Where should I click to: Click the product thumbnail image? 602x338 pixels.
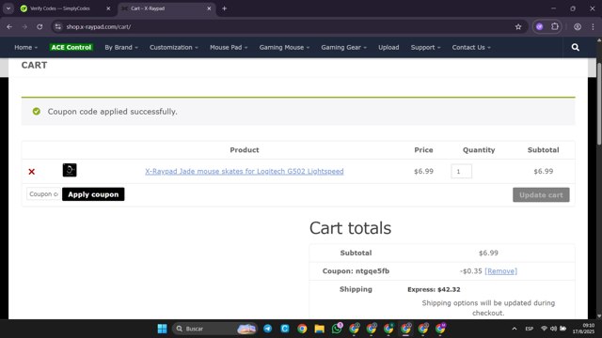(70, 170)
